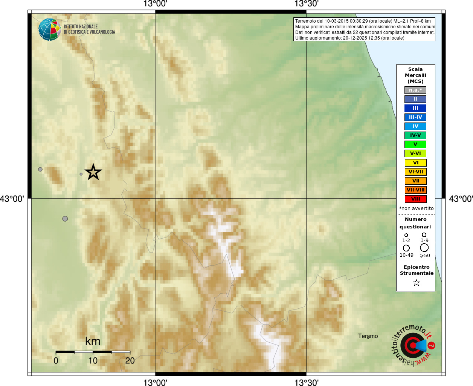
Task: Click the epicentro strumentale star in the legend
Action: 416,283
